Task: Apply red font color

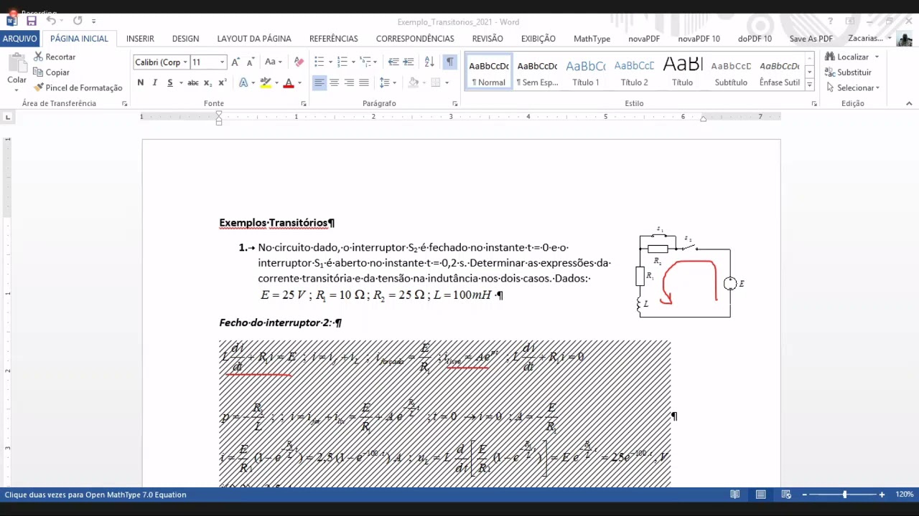Action: tap(289, 83)
